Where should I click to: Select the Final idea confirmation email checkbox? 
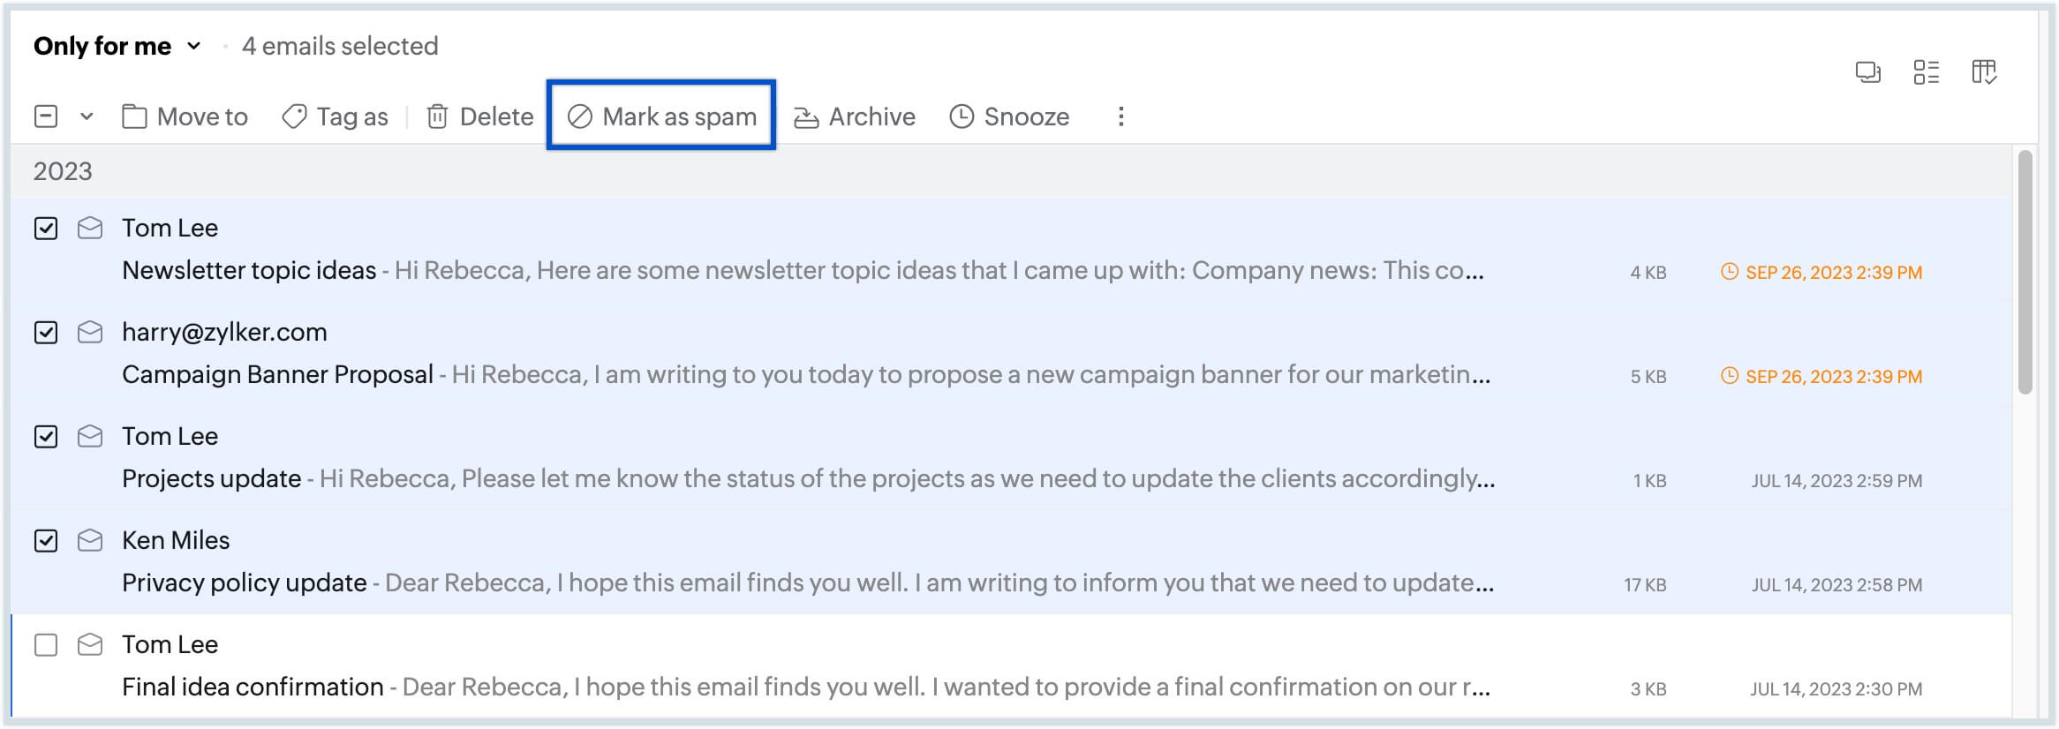[x=46, y=645]
